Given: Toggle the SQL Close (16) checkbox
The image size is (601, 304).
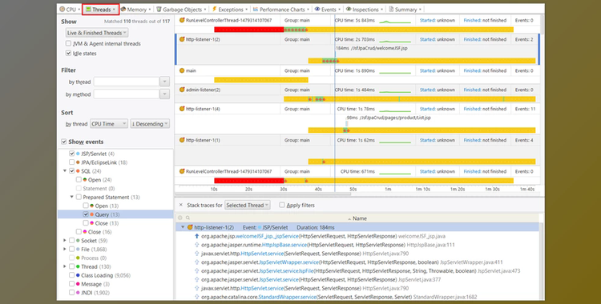Looking at the screenshot, I should (79, 232).
